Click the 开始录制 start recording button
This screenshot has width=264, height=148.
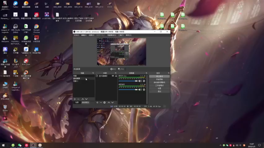159,79
